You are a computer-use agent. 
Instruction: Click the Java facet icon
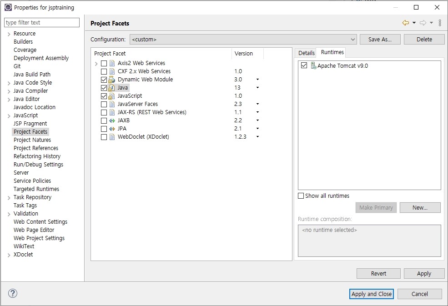pyautogui.click(x=112, y=88)
